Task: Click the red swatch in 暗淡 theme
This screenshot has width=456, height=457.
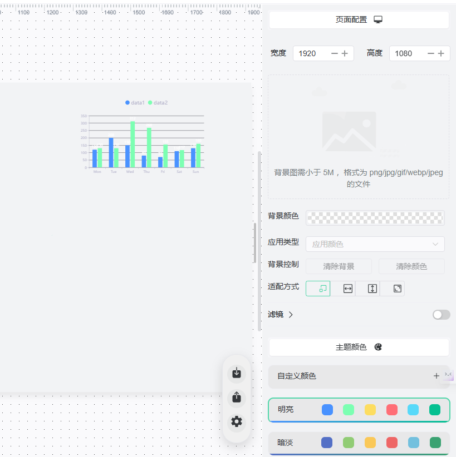Action: click(392, 443)
